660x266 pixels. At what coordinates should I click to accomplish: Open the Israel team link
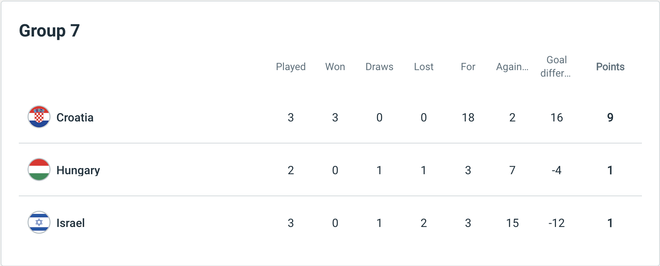pos(70,223)
